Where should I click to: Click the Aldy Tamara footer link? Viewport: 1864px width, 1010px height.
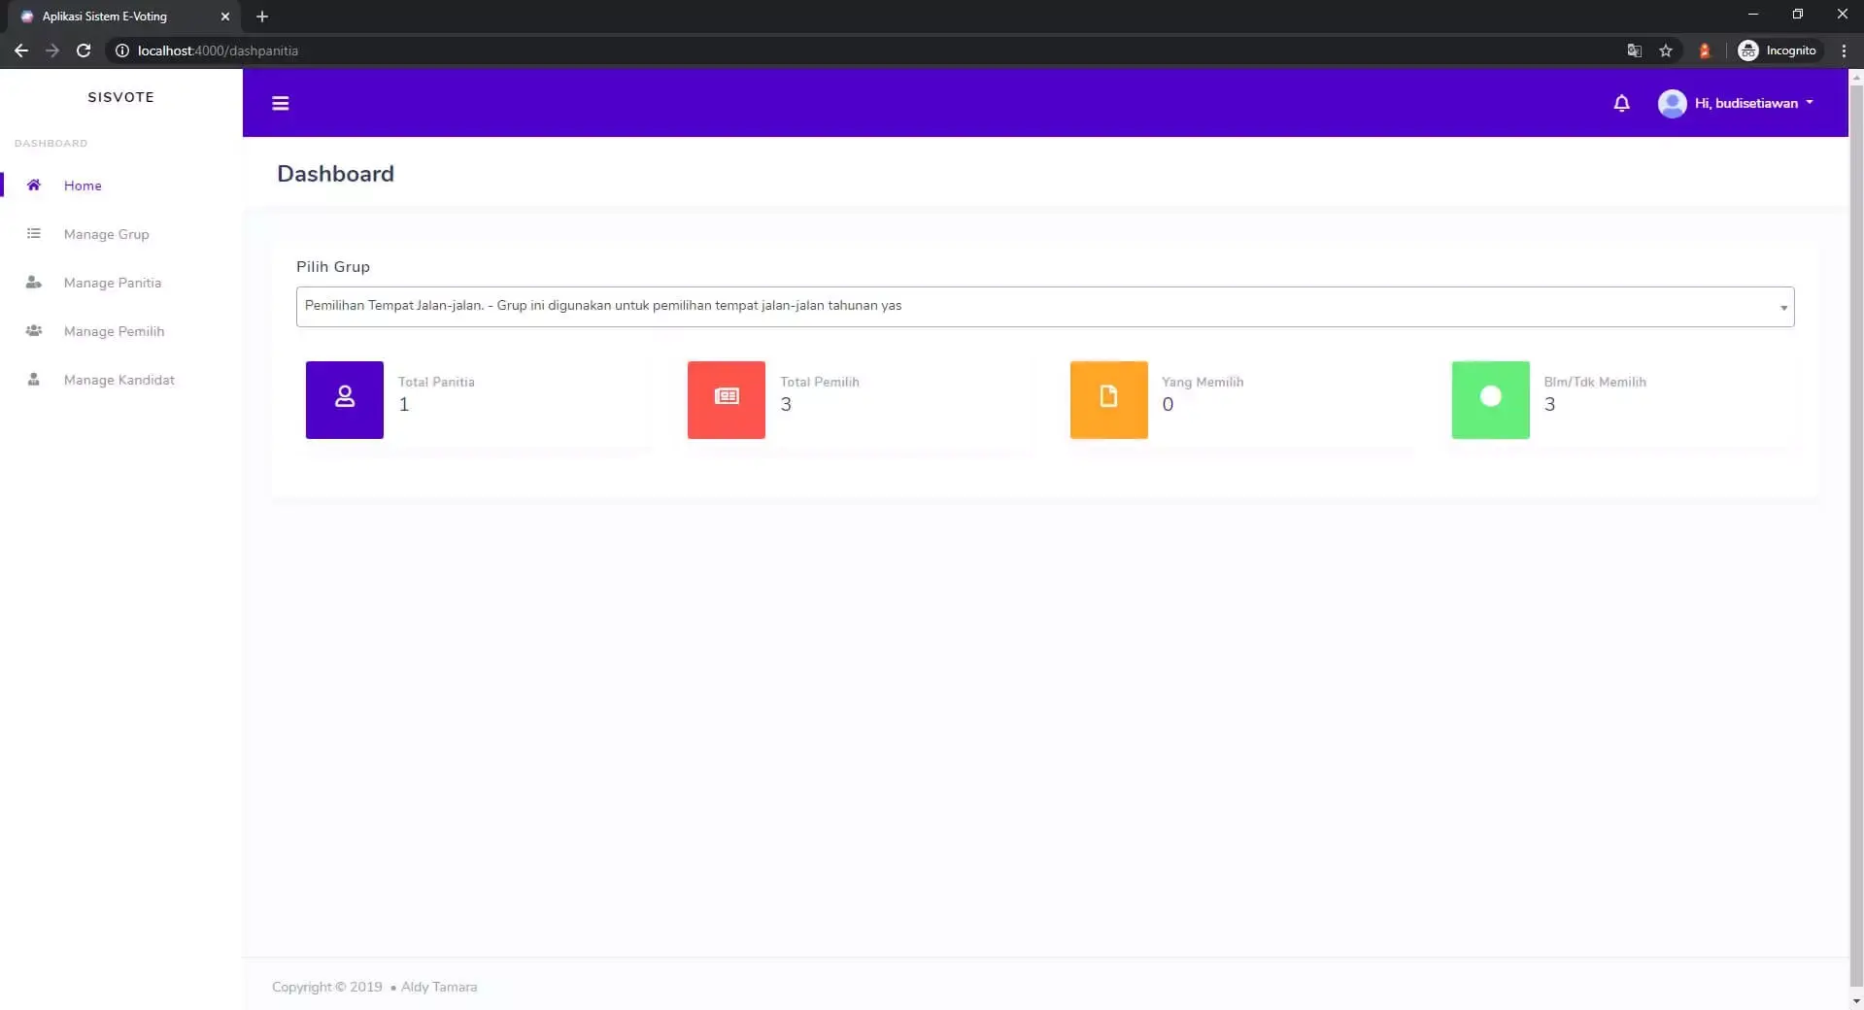coord(439,987)
